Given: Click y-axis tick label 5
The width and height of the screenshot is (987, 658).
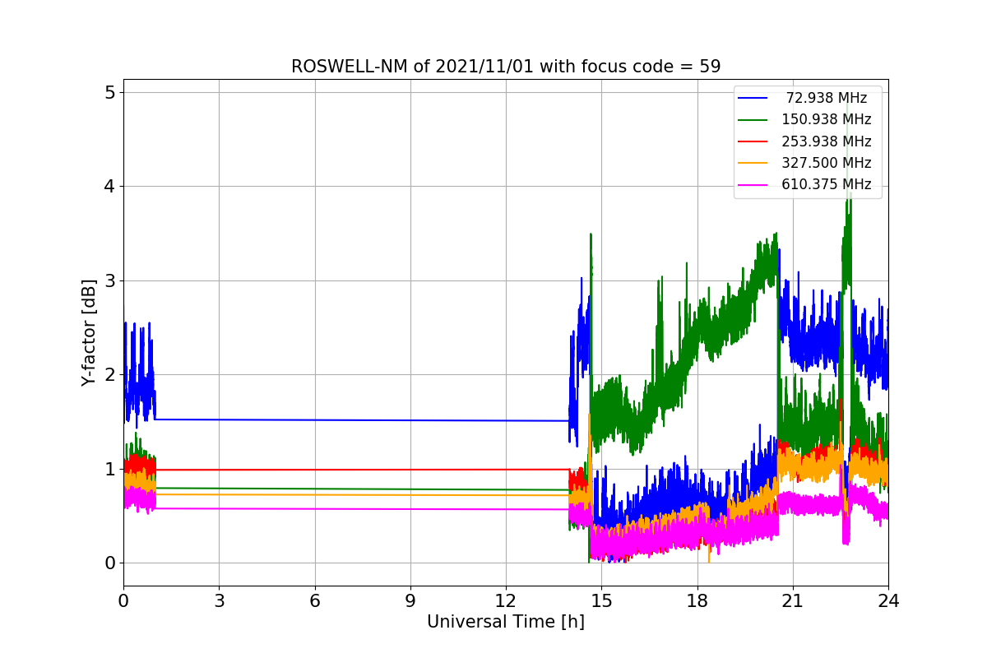Looking at the screenshot, I should click(109, 92).
